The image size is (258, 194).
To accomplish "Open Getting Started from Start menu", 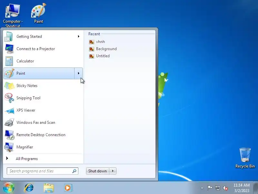I will coord(43,37).
